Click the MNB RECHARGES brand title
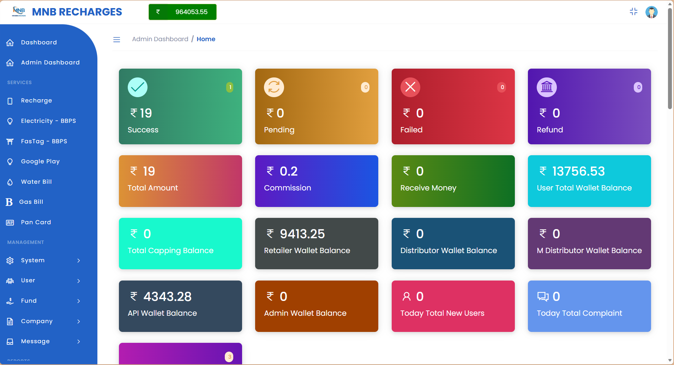 click(x=77, y=12)
